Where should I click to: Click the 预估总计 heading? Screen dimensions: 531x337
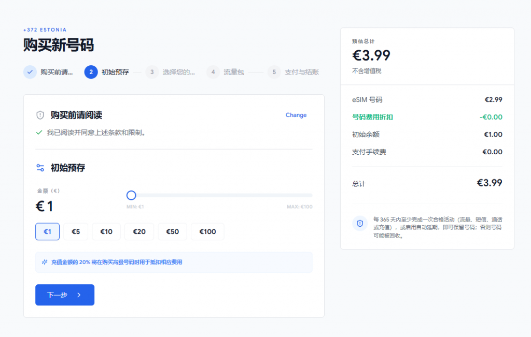tap(364, 41)
